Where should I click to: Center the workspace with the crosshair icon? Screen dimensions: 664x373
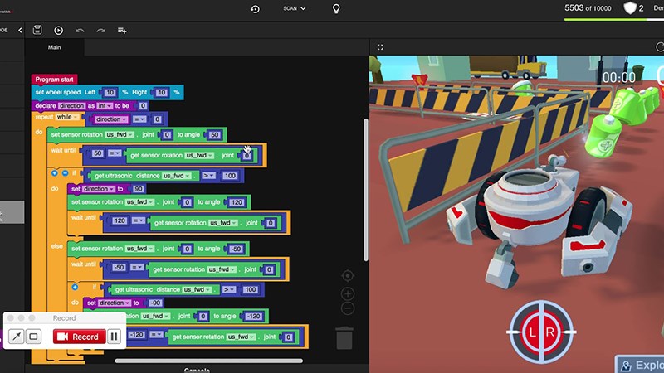348,276
